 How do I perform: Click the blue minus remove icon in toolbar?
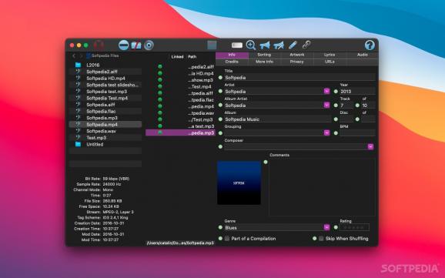click(123, 45)
